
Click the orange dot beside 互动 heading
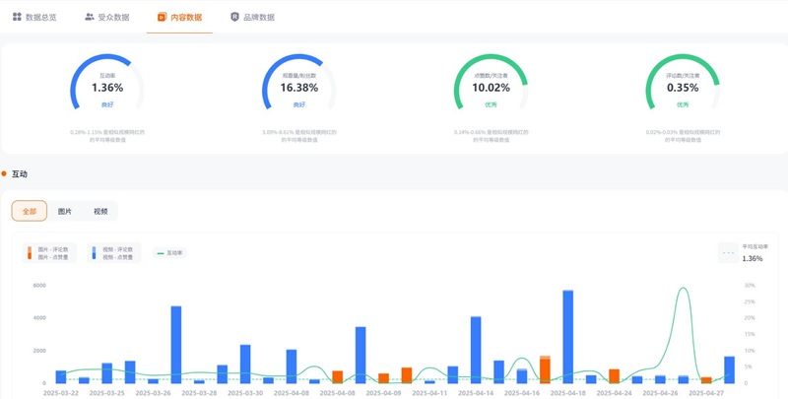(x=4, y=174)
